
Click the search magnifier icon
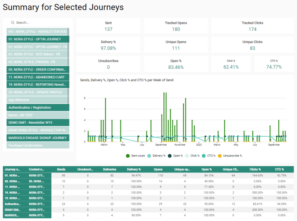click(x=13, y=23)
